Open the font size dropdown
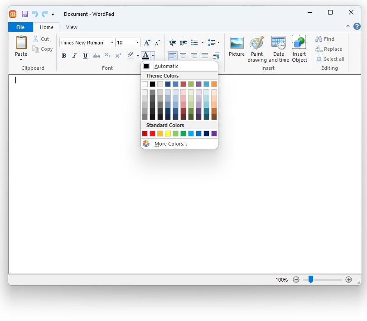The height and width of the screenshot is (321, 367). [137, 43]
